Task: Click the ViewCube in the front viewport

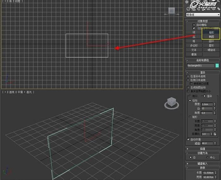Action: [x=172, y=11]
